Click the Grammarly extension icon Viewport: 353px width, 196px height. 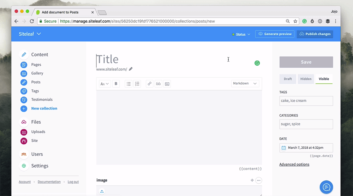pyautogui.click(x=304, y=21)
